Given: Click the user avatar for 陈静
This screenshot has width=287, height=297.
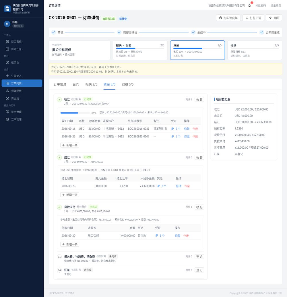Looking at the screenshot, I should pyautogui.click(x=7, y=24).
